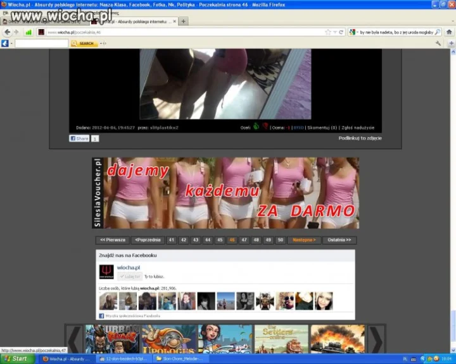Go forward with the forward arrow
The height and width of the screenshot is (364, 456).
(x=16, y=32)
